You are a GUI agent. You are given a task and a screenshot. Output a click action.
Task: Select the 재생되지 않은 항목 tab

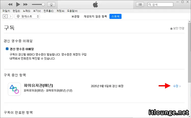point(95,17)
